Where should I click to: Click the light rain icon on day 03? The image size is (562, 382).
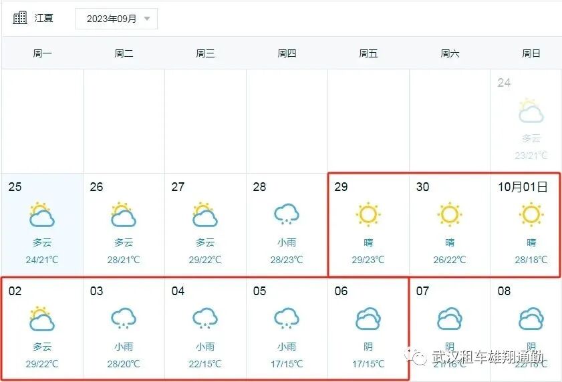coord(124,318)
